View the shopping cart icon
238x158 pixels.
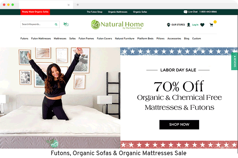tap(211, 25)
